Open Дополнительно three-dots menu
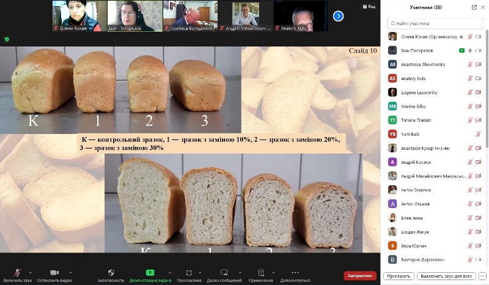This screenshot has height=285, width=489. 295,273
